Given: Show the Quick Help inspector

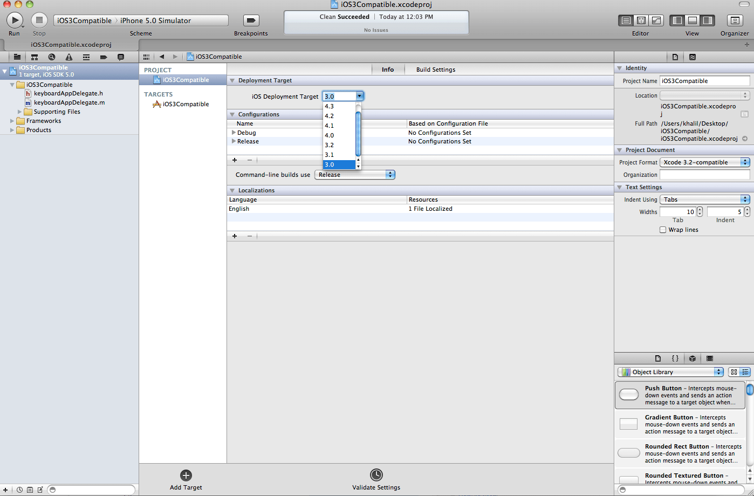Looking at the screenshot, I should coord(693,57).
